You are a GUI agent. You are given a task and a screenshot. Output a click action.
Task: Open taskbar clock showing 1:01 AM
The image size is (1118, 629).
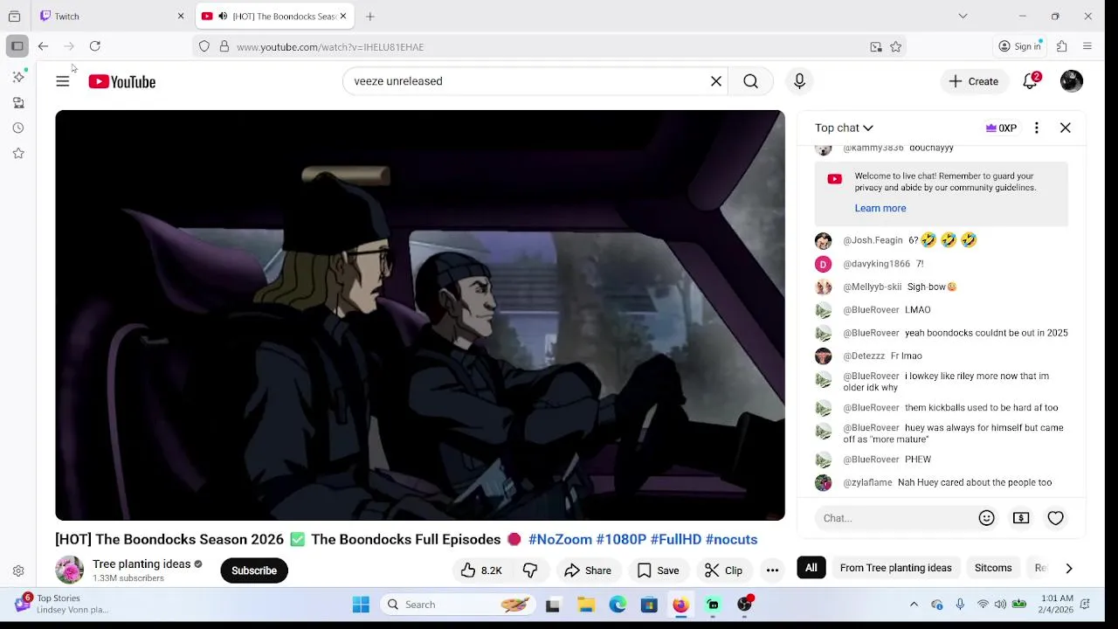(x=1057, y=604)
